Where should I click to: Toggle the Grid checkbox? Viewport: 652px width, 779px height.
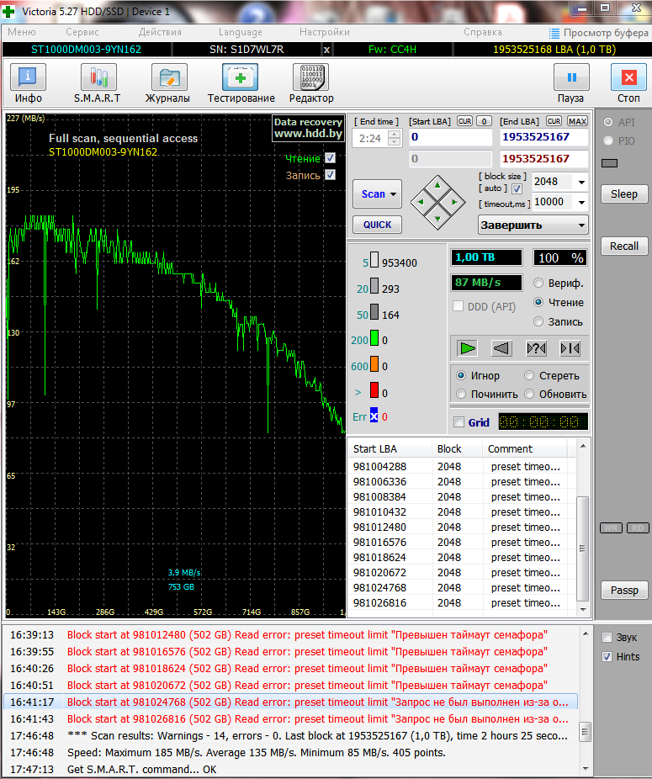(459, 422)
